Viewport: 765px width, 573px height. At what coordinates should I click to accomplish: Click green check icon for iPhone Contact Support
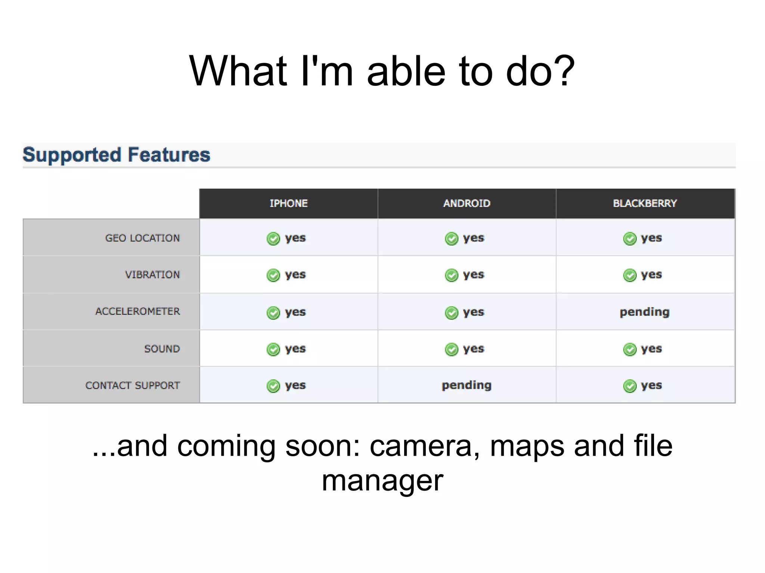tap(273, 386)
